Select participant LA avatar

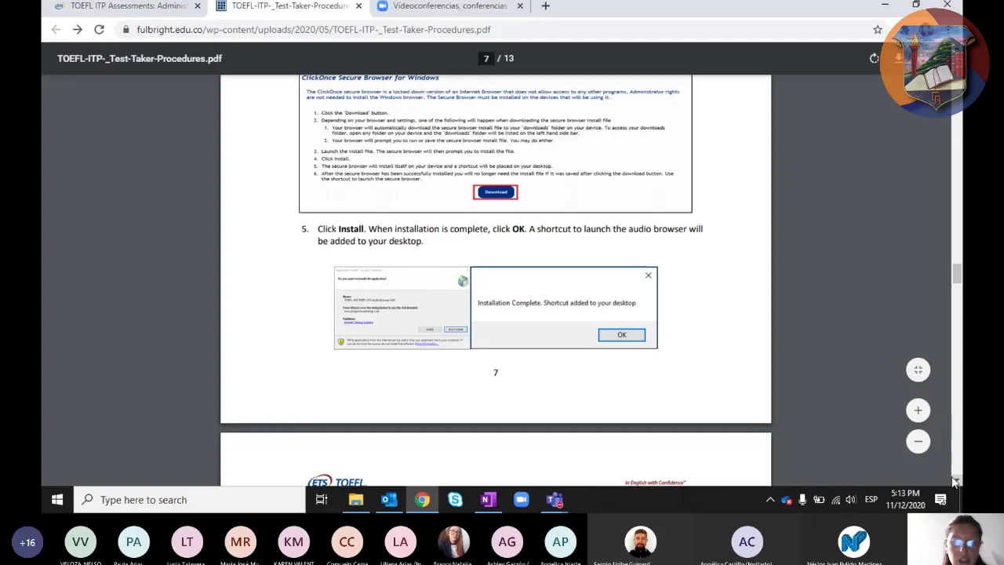click(400, 542)
